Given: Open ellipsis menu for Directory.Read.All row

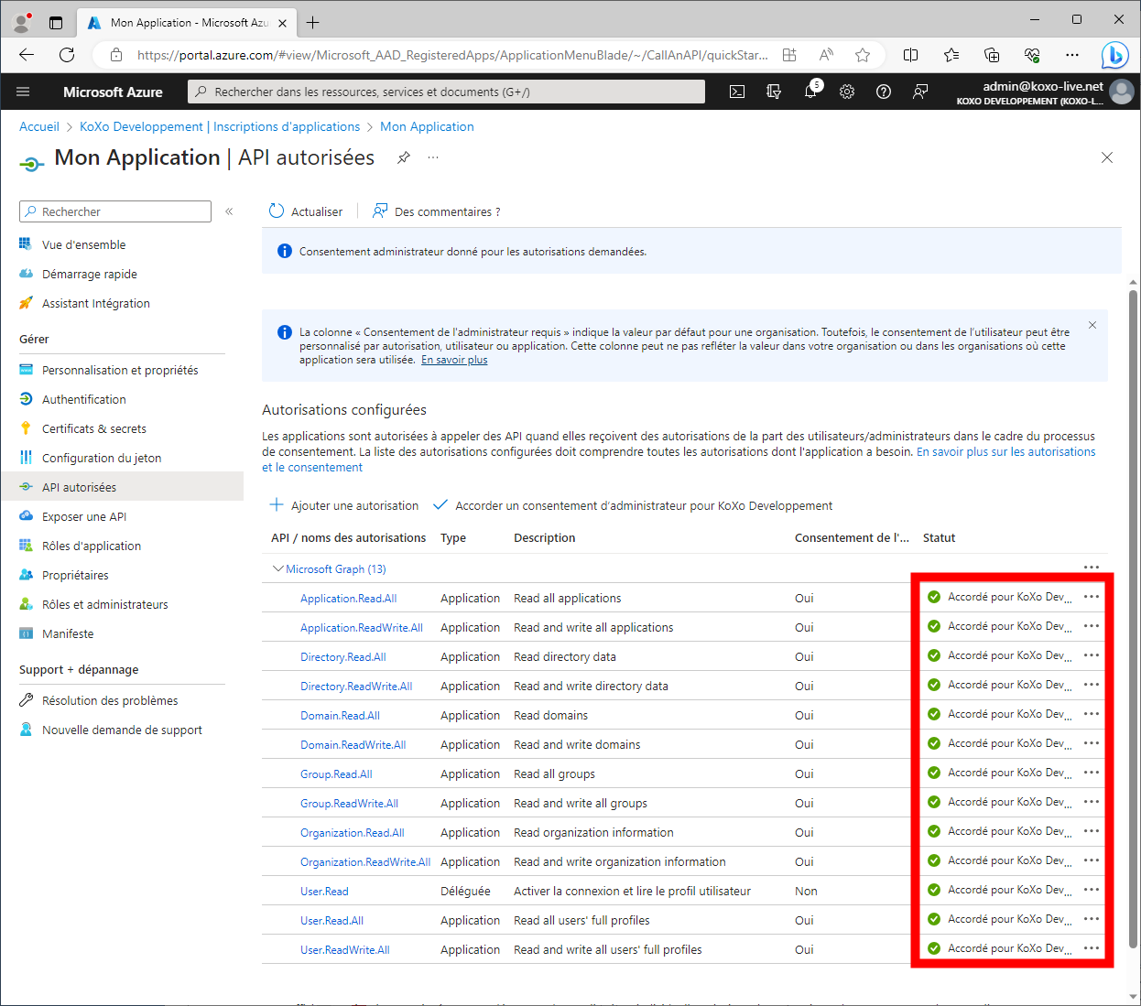Looking at the screenshot, I should [1092, 655].
